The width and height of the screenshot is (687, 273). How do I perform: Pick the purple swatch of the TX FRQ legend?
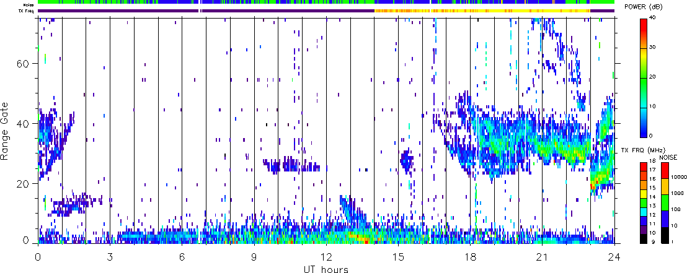pyautogui.click(x=643, y=230)
